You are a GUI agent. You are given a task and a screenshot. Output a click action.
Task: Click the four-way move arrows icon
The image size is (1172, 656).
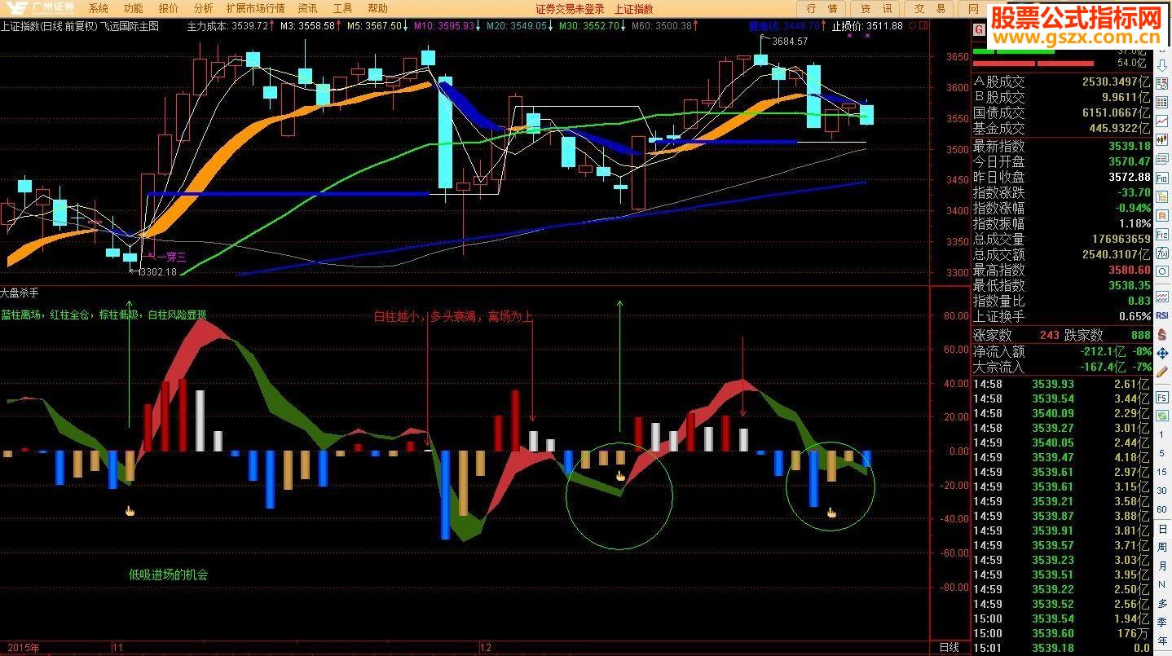(x=1162, y=353)
